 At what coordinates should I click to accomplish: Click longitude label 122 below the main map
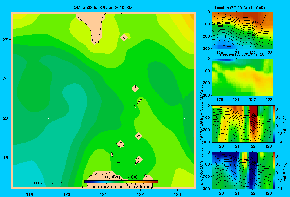point(140,194)
